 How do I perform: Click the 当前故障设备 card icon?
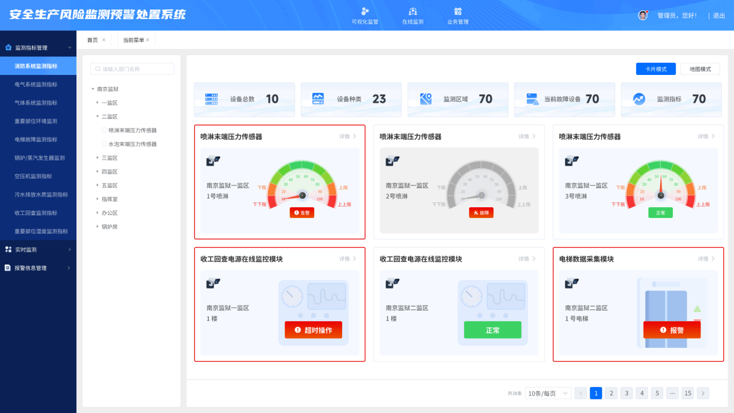532,99
